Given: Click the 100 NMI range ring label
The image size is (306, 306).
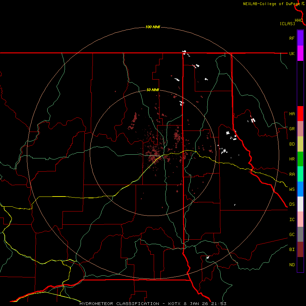Looking at the screenshot, I should 153,27.
